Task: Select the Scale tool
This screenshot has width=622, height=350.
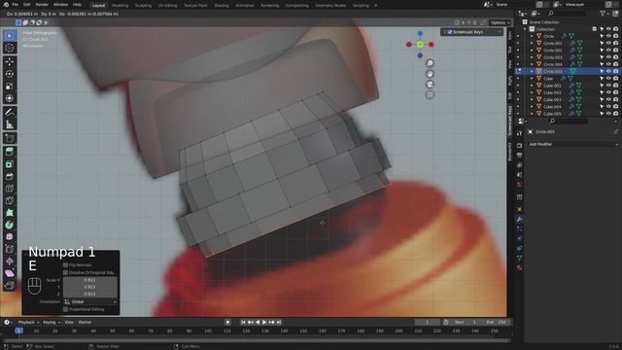Action: coord(10,87)
